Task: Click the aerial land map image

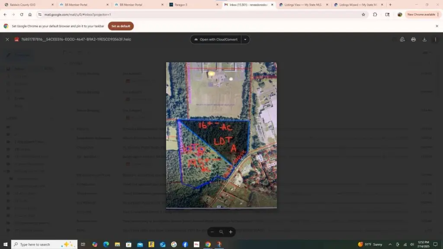Action: (221, 135)
